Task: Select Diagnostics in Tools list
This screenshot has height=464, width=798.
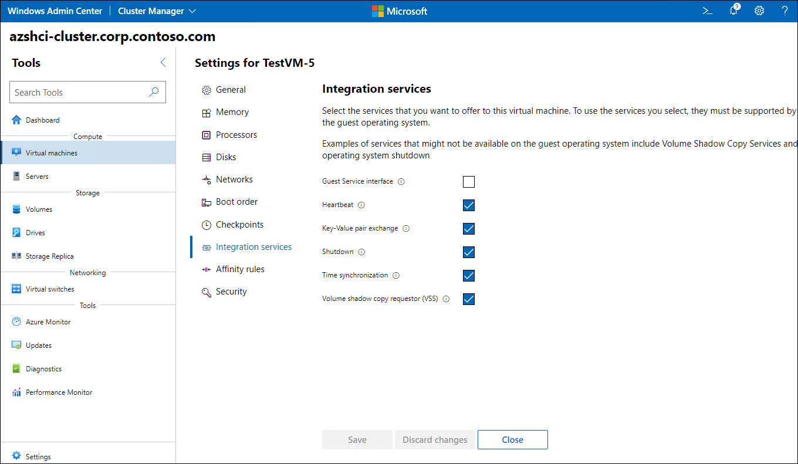Action: tap(88, 369)
